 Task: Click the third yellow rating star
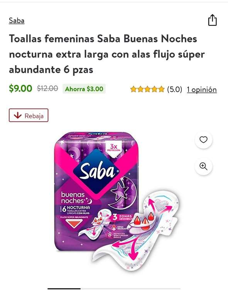(x=147, y=89)
